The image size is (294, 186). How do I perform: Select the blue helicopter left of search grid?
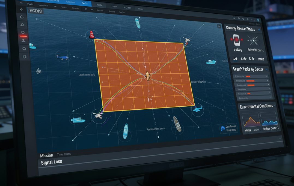(x=63, y=57)
